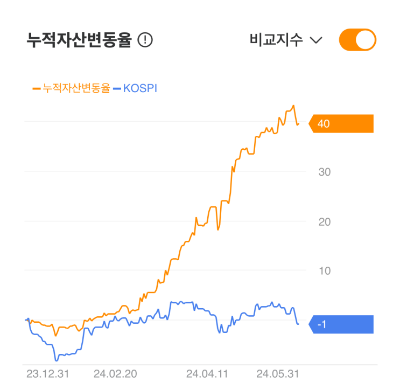Click the info icon beside 누적자산변동율 title
Image resolution: width=400 pixels, height=389 pixels.
click(x=145, y=40)
